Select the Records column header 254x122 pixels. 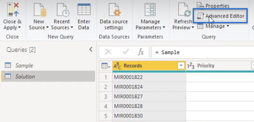(x=149, y=66)
